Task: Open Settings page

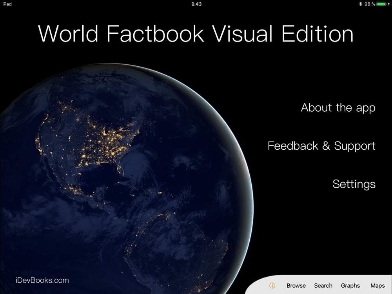Action: coord(354,185)
